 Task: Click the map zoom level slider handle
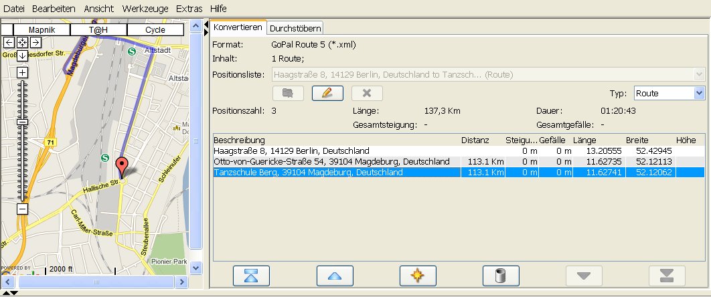pos(22,122)
